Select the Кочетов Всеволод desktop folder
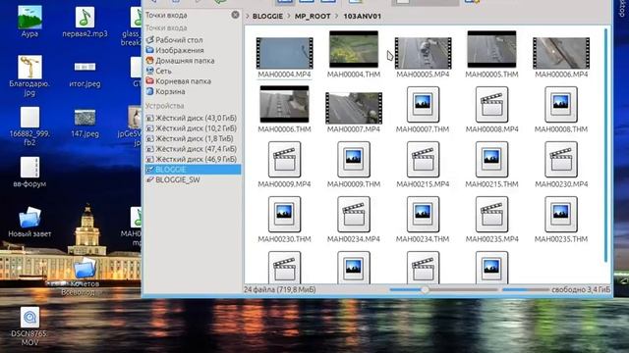The height and width of the screenshot is (353, 629). [85, 277]
